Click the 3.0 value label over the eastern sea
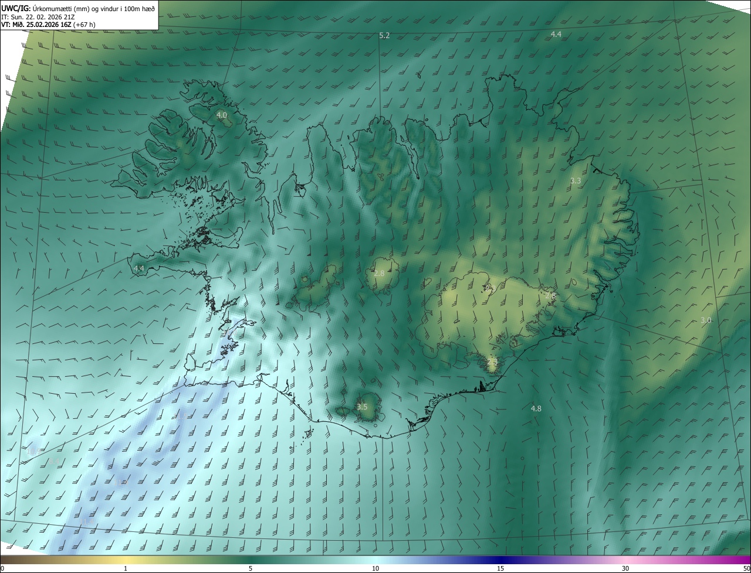Screen dimensions: 751x573 (x=706, y=320)
